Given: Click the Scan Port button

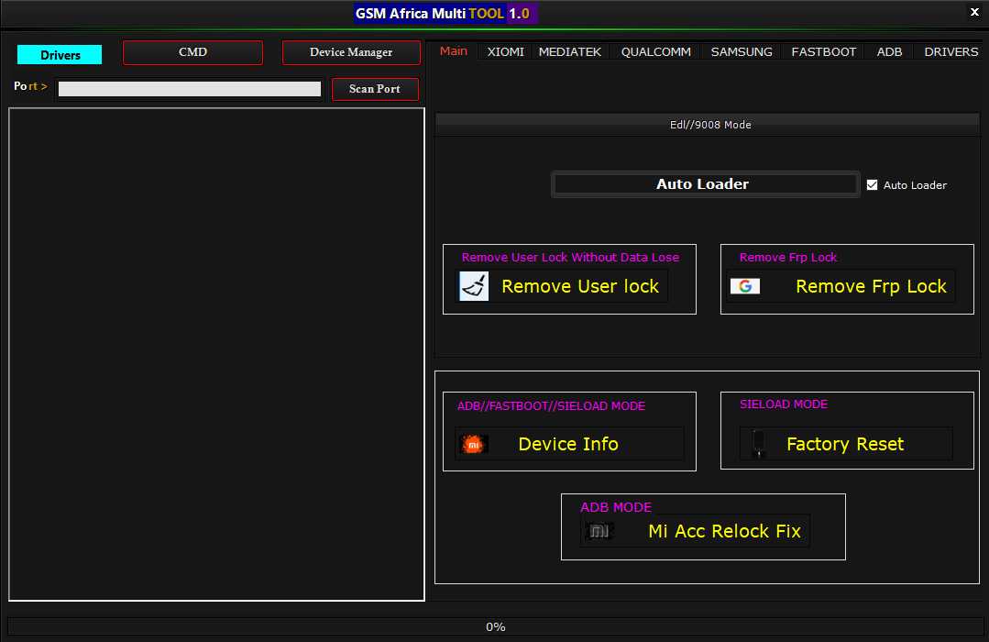Looking at the screenshot, I should pyautogui.click(x=375, y=89).
